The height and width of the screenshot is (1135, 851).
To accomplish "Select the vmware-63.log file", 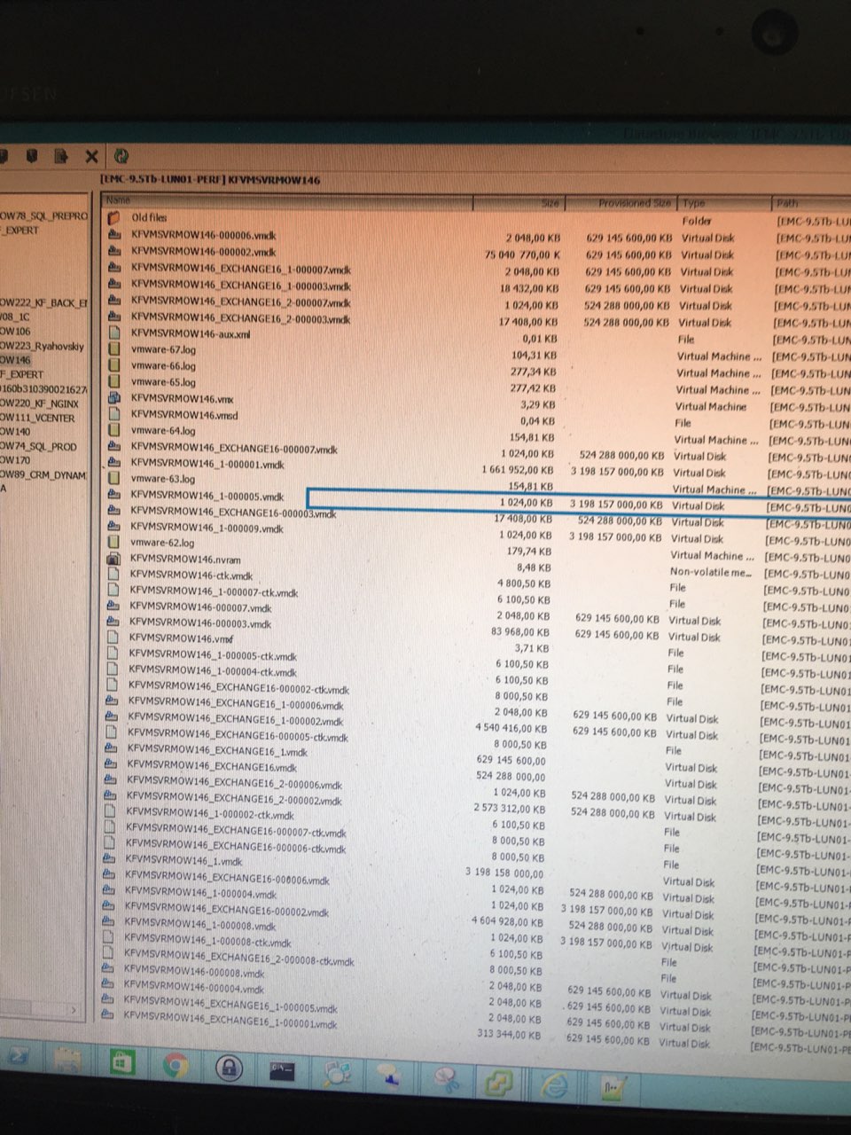I will pos(162,479).
